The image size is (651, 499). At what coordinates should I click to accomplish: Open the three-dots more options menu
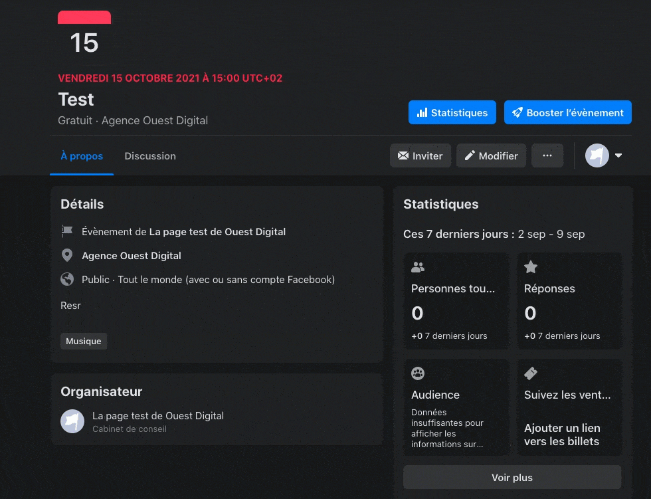tap(547, 155)
